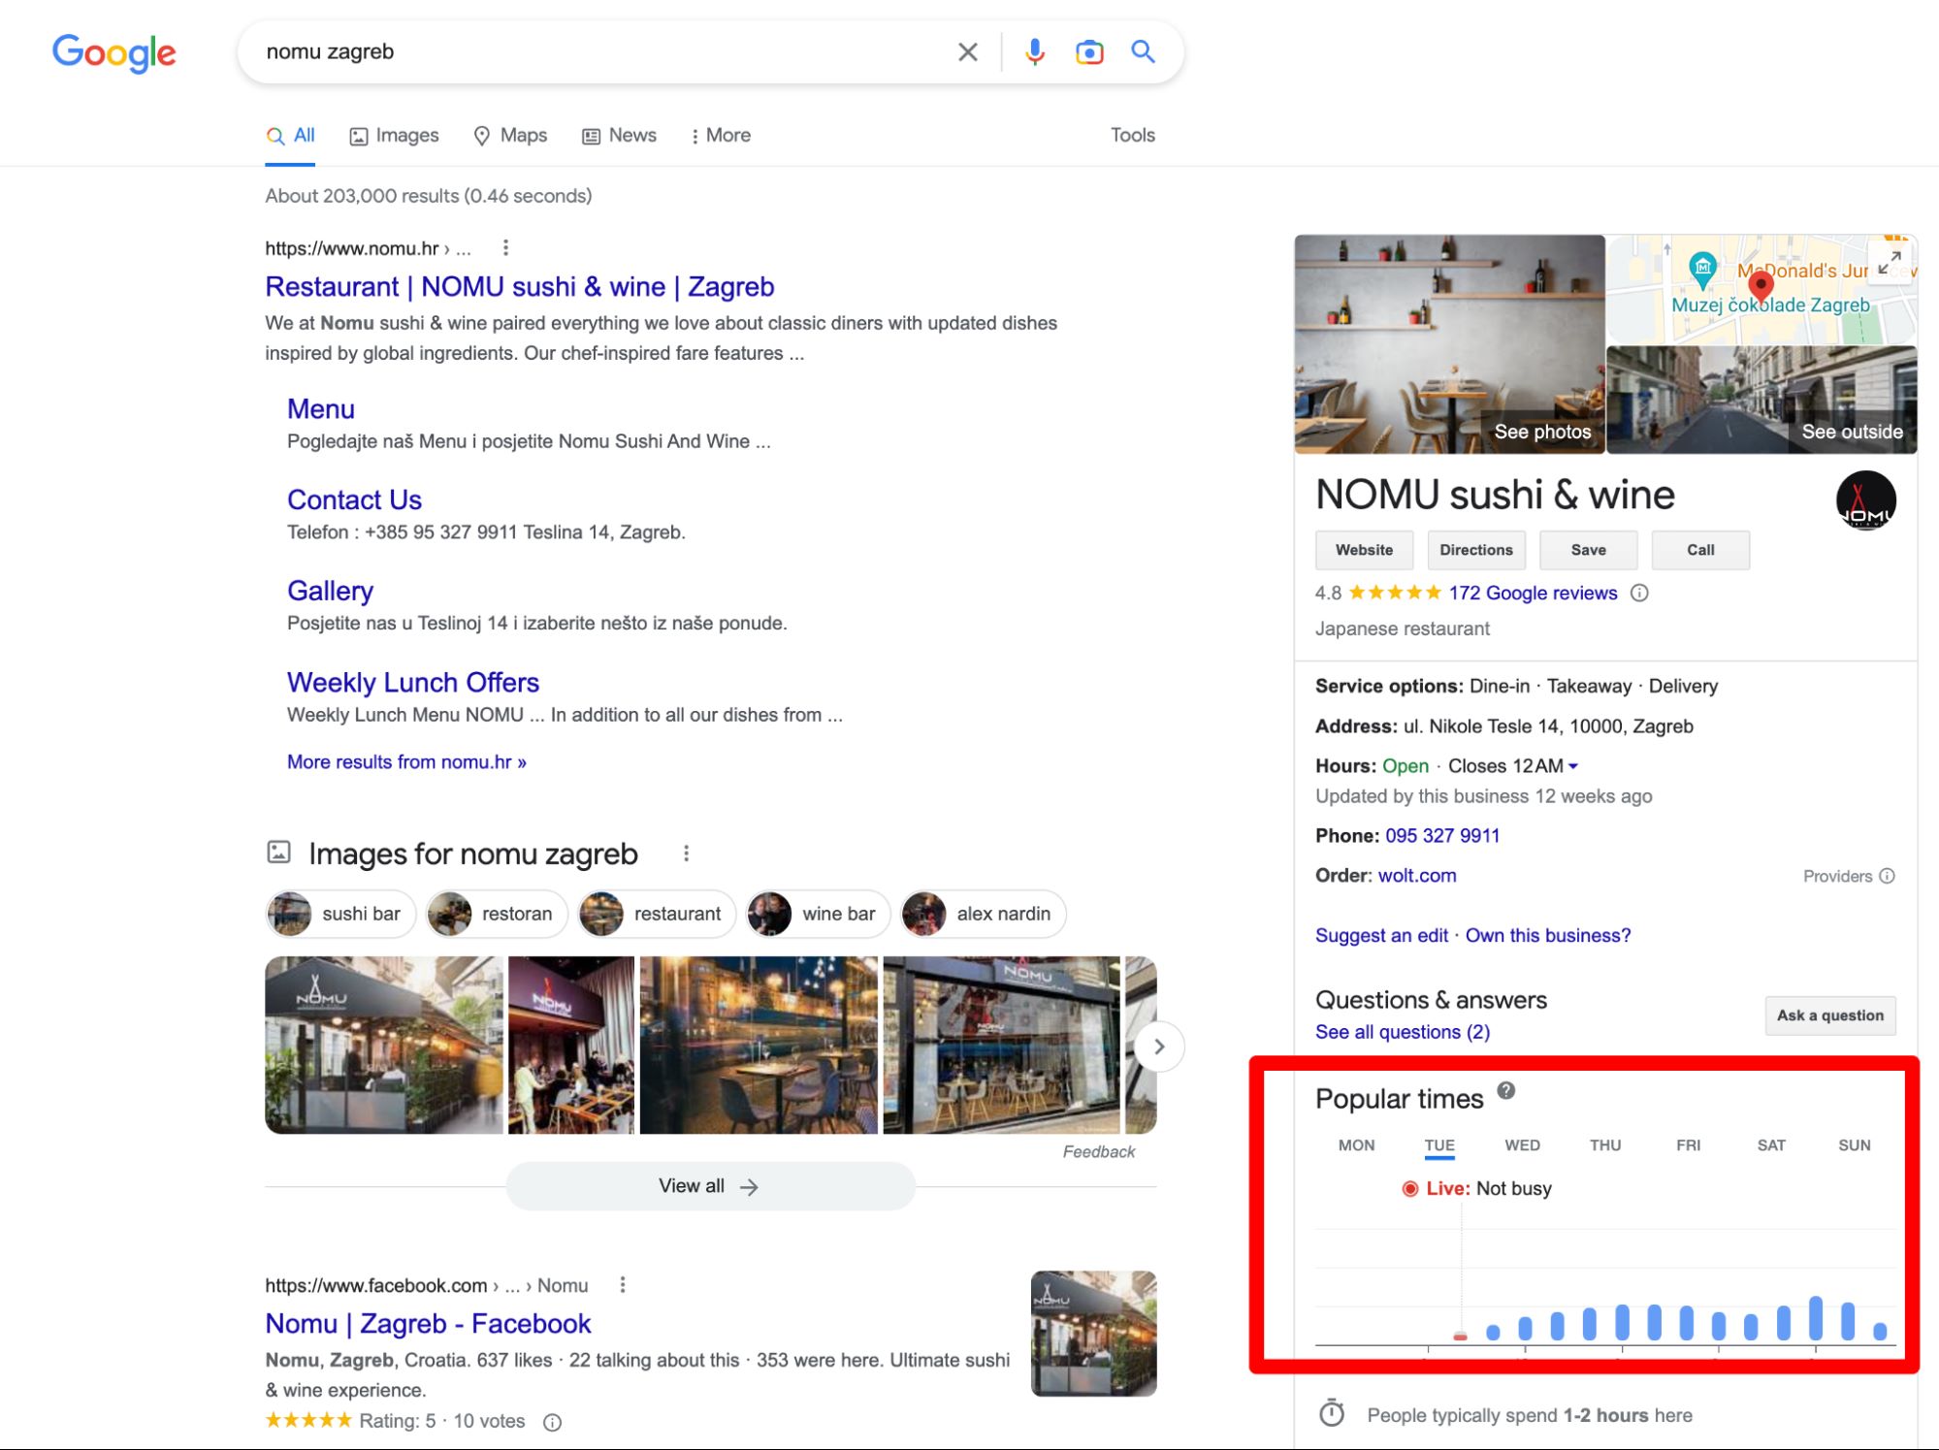
Task: Clear the search box with X icon
Action: pos(967,51)
